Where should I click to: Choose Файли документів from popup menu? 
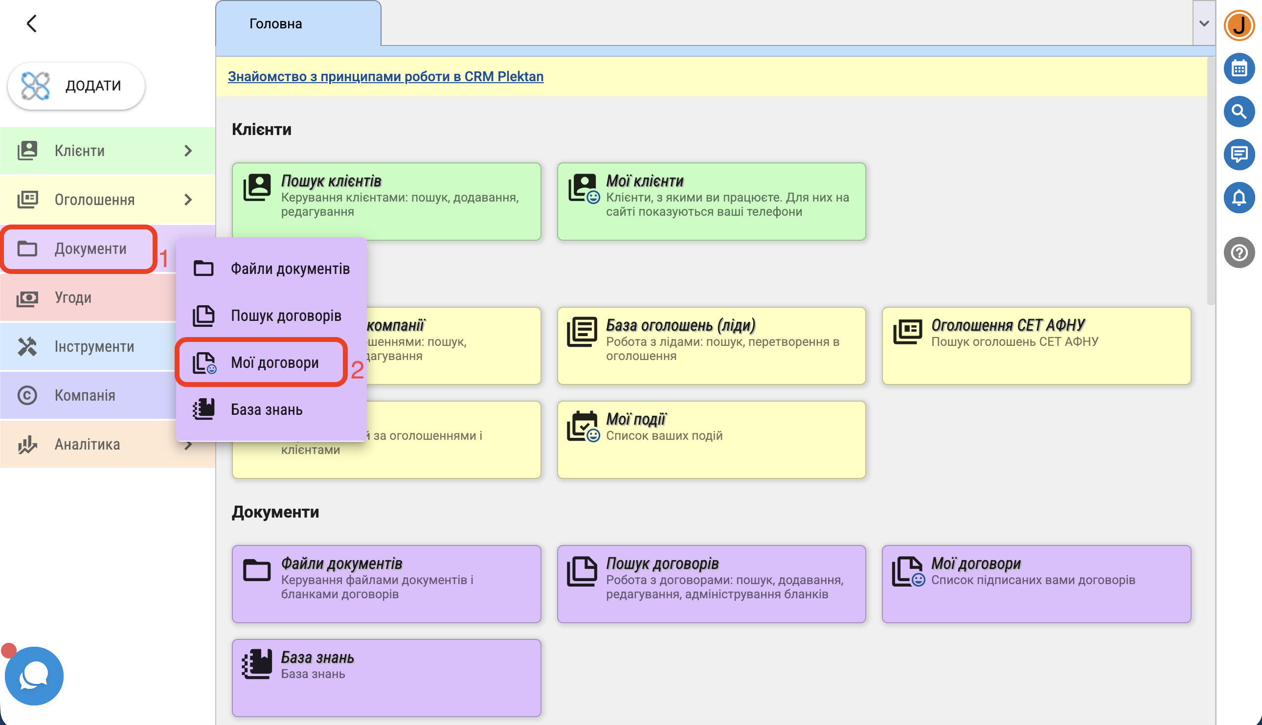tap(289, 269)
